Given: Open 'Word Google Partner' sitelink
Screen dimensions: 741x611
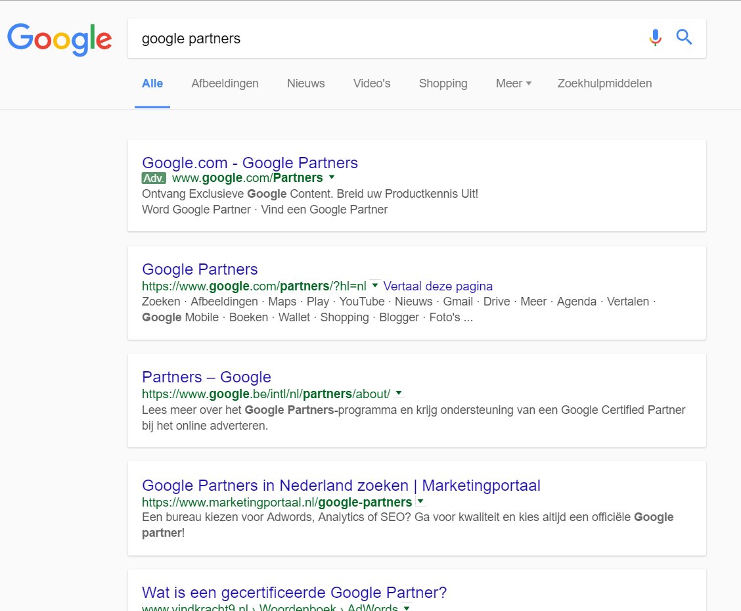Looking at the screenshot, I should click(196, 210).
